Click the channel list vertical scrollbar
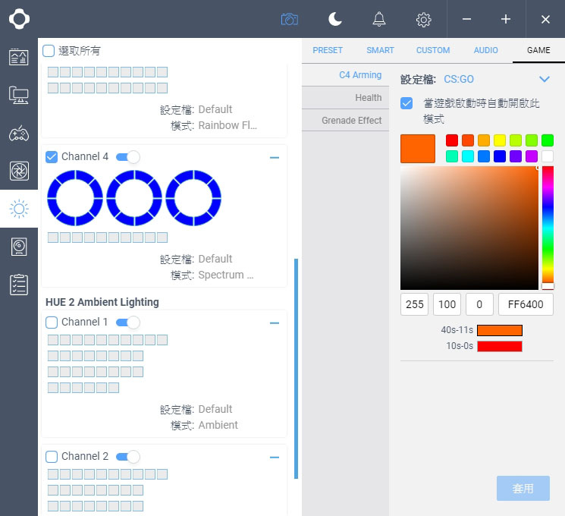 (297, 369)
